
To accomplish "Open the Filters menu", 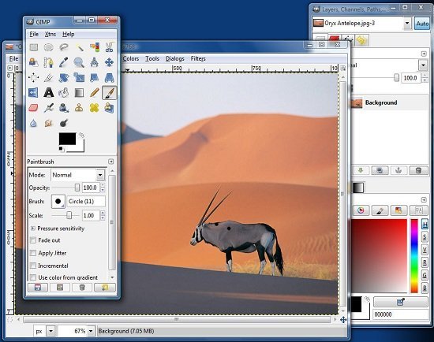I will (198, 58).
